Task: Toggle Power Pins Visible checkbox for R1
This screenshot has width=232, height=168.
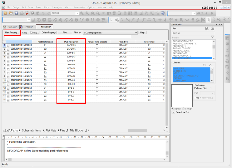Action: (97, 65)
